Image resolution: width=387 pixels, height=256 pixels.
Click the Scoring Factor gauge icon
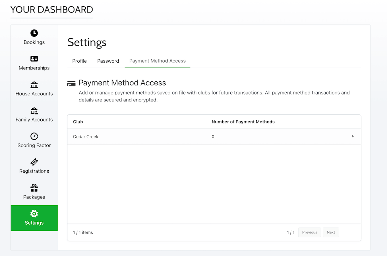34,136
